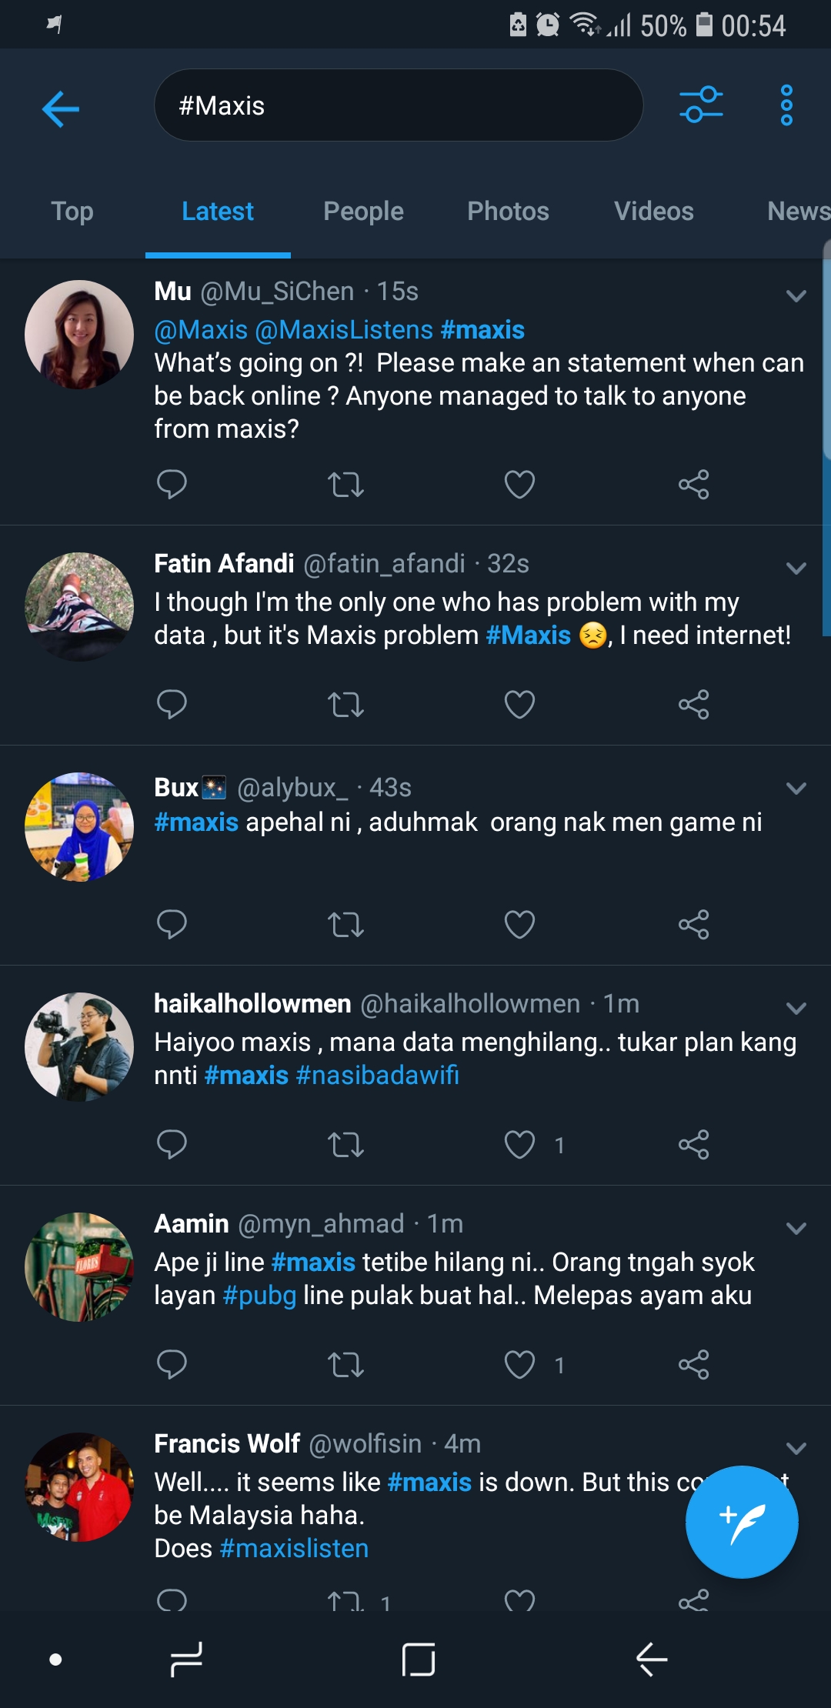The width and height of the screenshot is (831, 1708).
Task: Toggle like on Fatin Afandi's tweet
Action: [519, 704]
